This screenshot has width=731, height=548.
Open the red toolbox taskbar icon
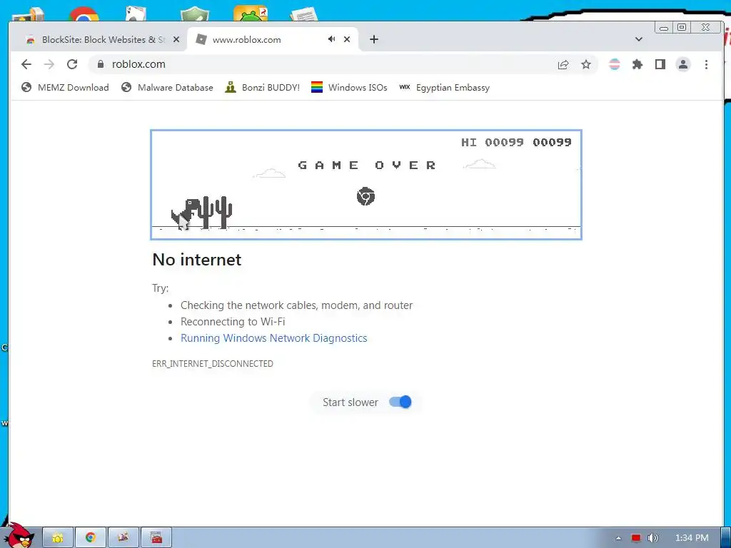point(156,538)
